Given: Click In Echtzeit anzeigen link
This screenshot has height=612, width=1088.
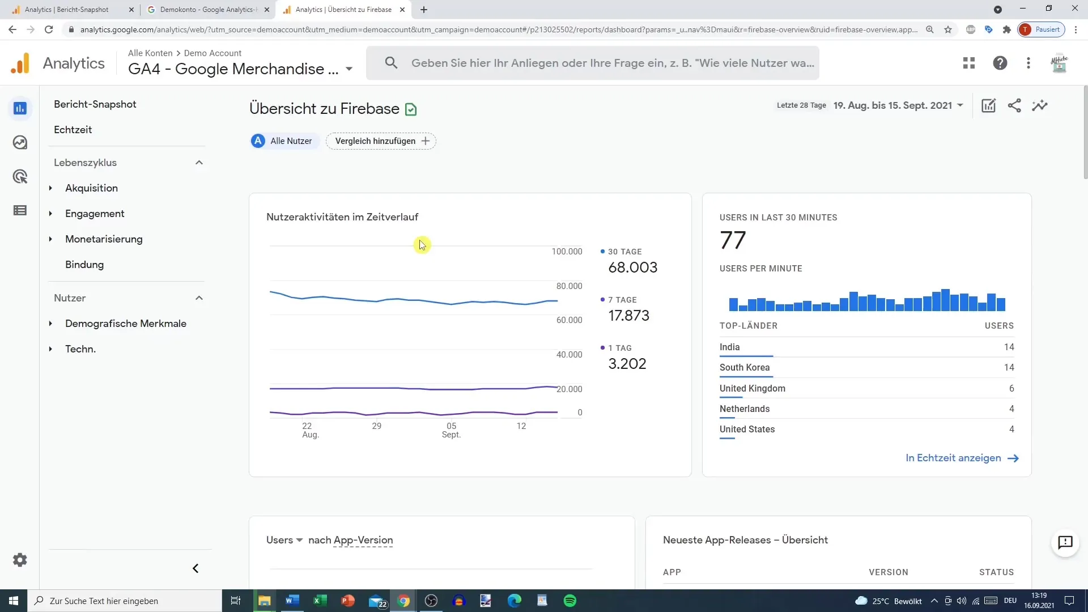Looking at the screenshot, I should point(962,458).
